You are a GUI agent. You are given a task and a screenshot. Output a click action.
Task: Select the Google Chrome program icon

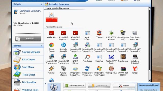(51, 47)
